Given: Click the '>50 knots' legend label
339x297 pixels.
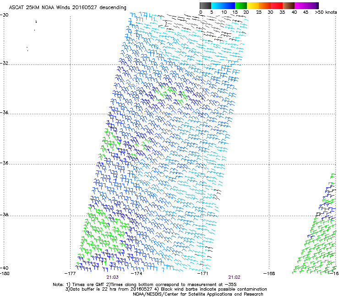Looking at the screenshot, I should (326, 12).
